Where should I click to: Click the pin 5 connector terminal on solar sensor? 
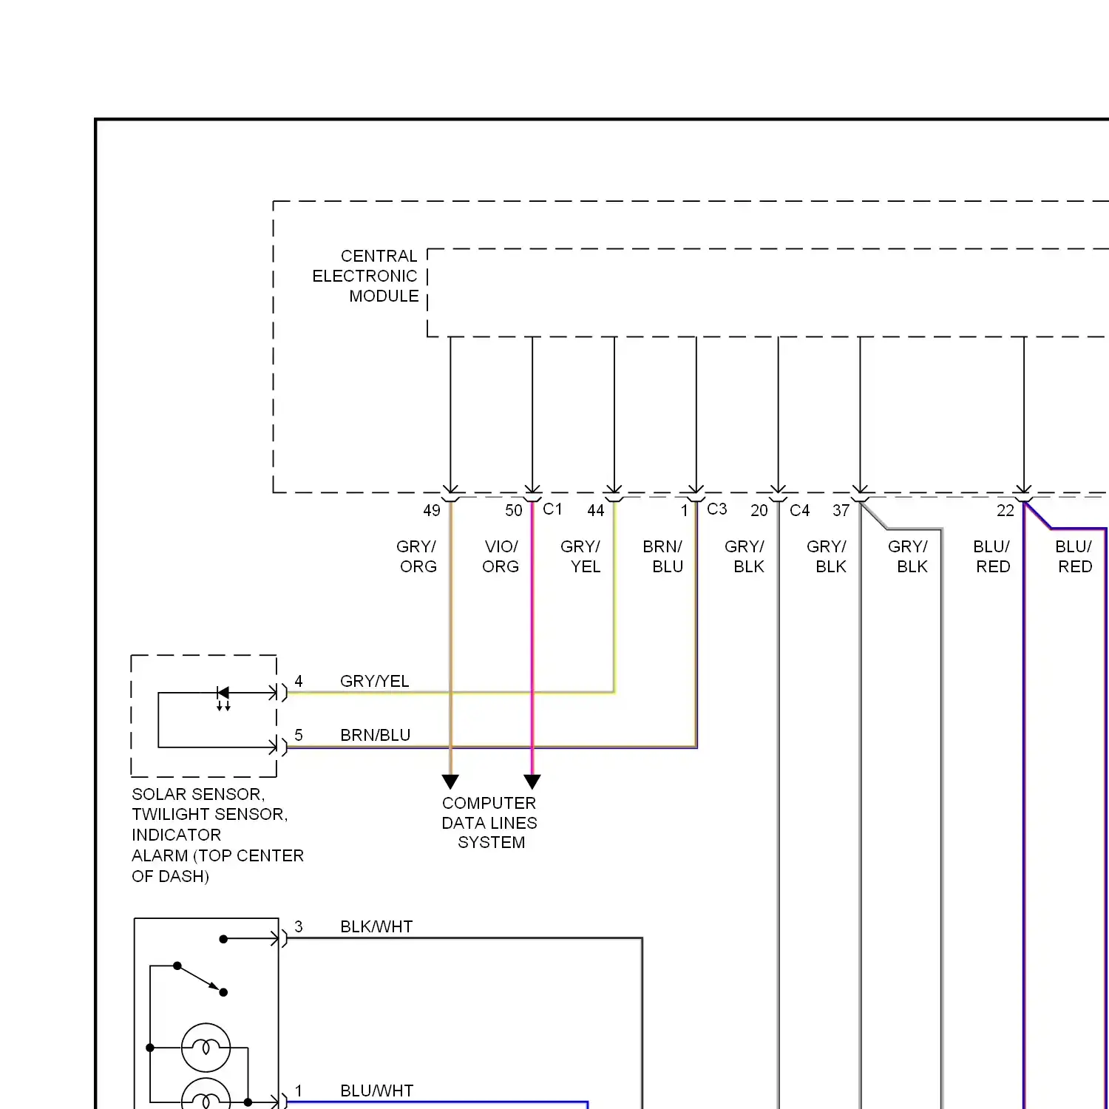click(279, 747)
